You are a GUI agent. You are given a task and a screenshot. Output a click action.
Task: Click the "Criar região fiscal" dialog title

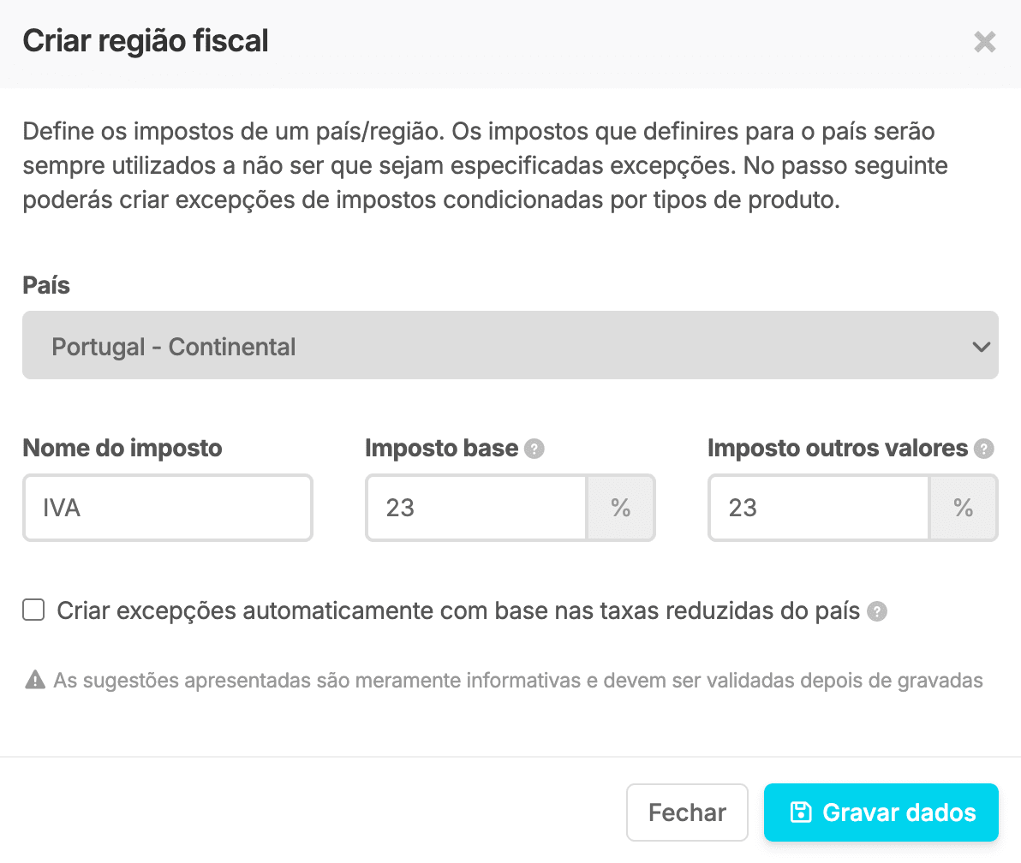[x=145, y=40]
